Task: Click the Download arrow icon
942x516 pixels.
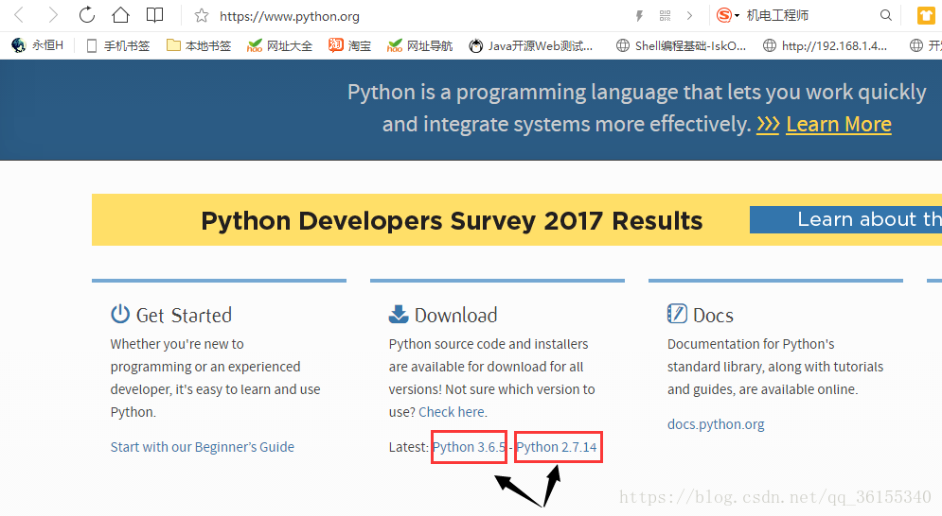Action: tap(399, 314)
